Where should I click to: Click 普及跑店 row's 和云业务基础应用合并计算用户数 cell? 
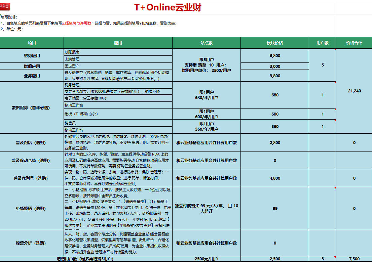click(207, 143)
